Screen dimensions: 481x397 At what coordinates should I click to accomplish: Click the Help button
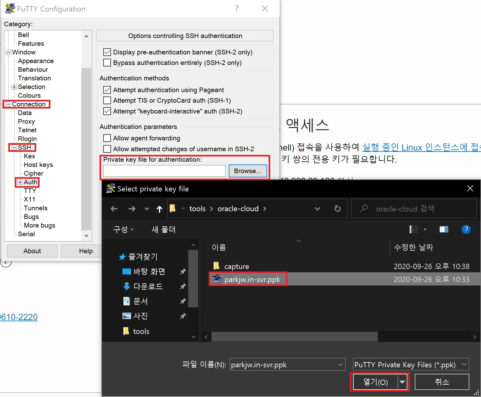tap(82, 251)
